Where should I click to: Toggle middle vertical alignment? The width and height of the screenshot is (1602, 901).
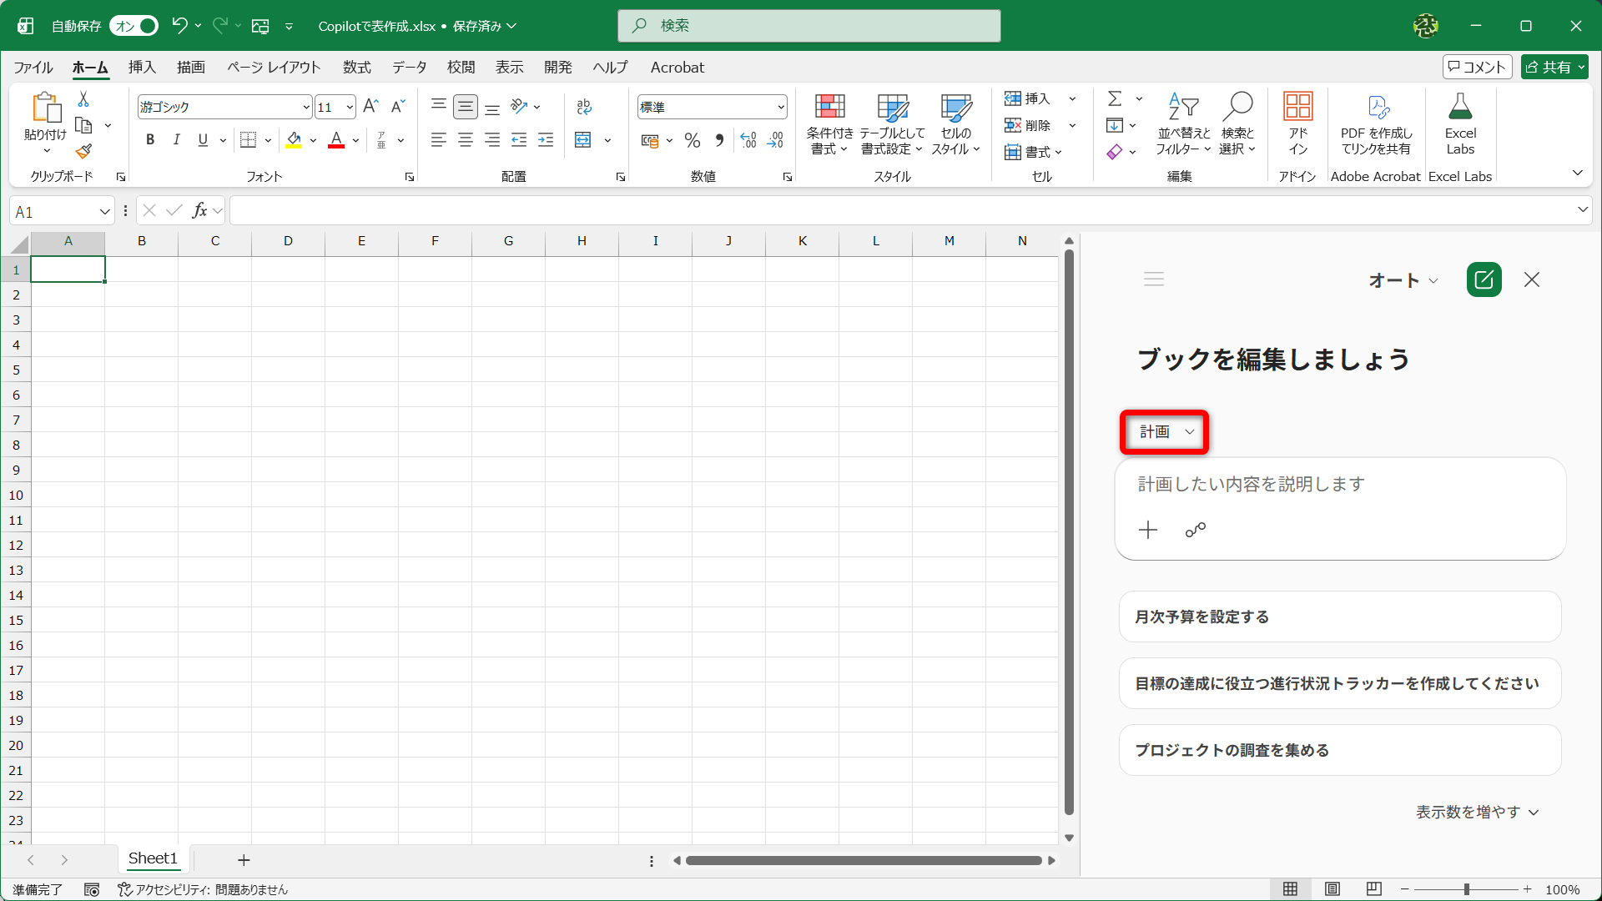tap(466, 106)
